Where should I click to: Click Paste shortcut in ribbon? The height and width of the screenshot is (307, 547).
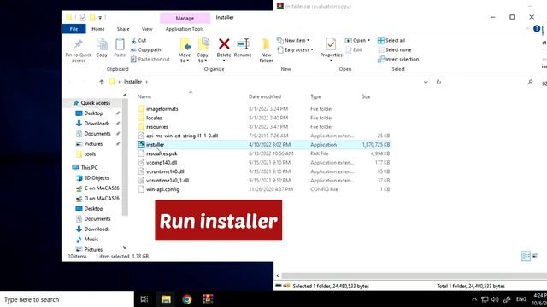(x=150, y=59)
